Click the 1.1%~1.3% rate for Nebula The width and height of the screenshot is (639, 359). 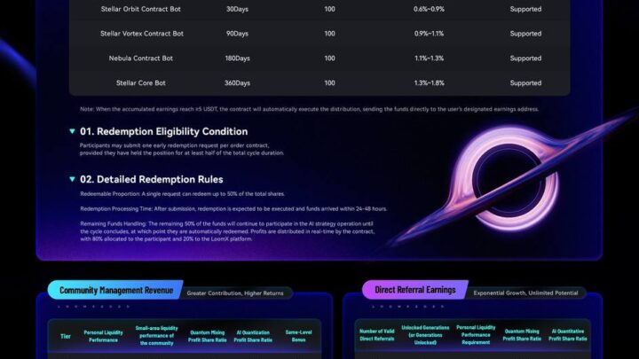[x=431, y=59]
